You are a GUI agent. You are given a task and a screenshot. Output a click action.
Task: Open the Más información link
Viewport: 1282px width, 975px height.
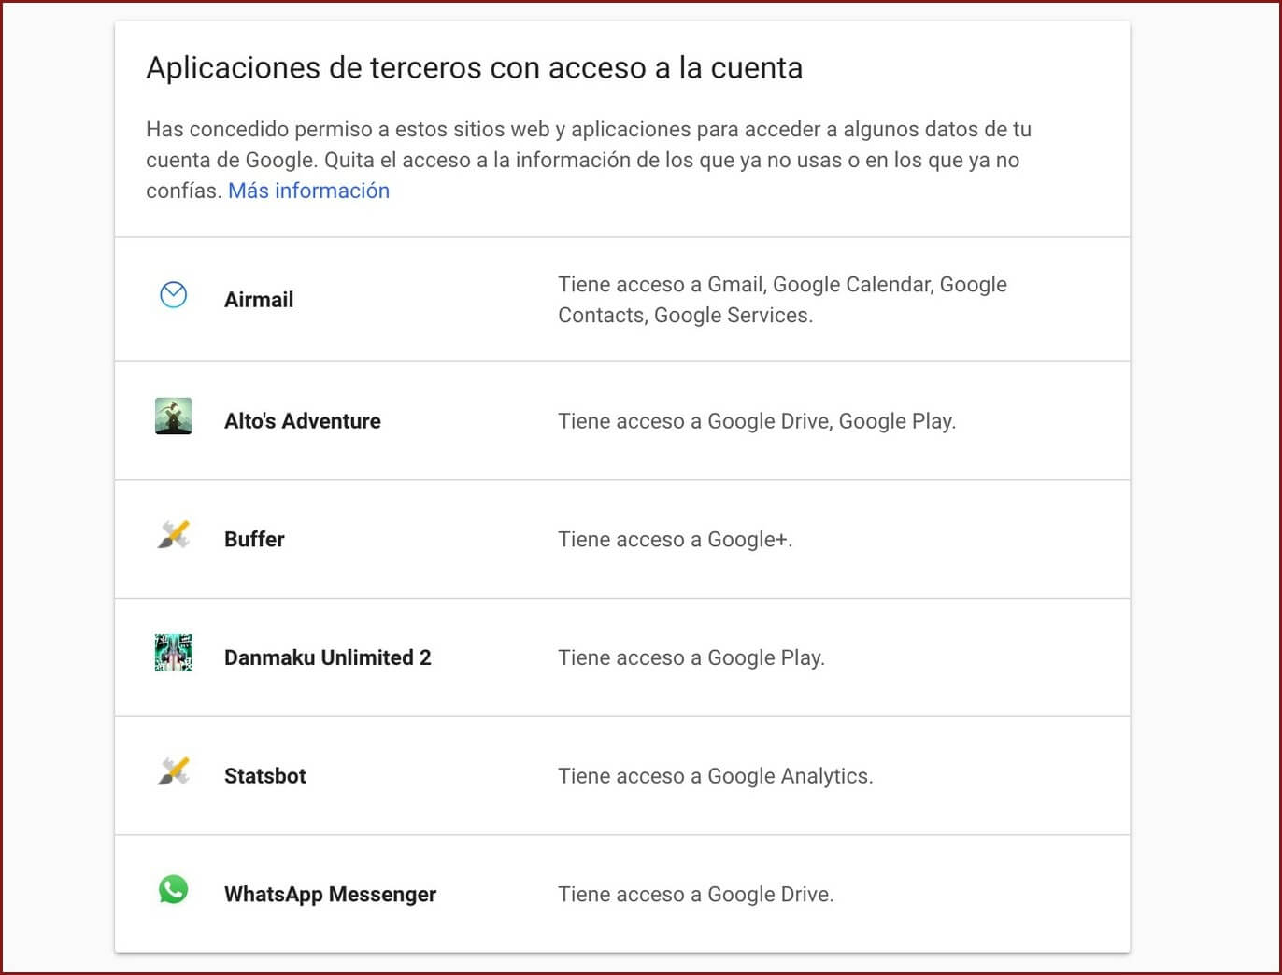(x=308, y=191)
